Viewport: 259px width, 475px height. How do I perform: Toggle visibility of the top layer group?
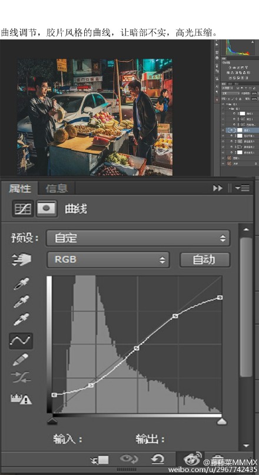pos(223,104)
